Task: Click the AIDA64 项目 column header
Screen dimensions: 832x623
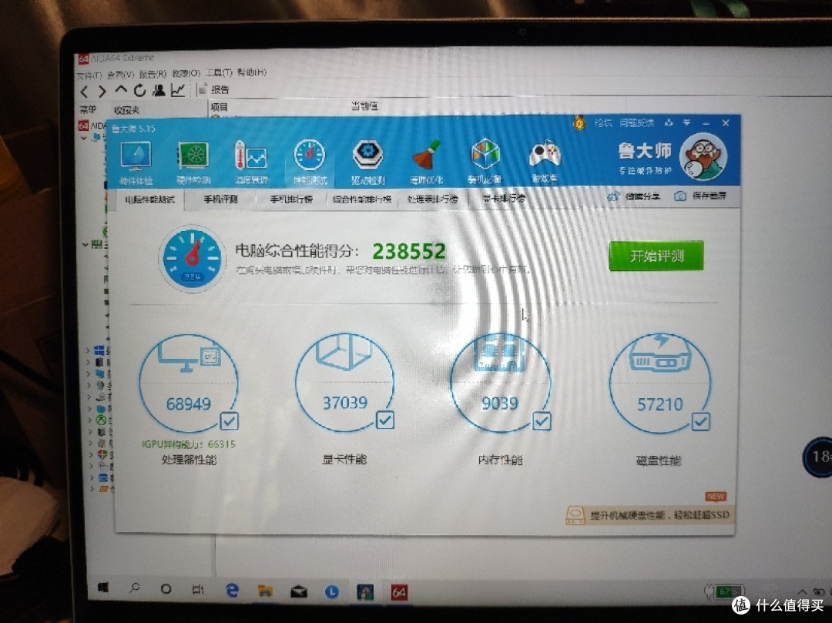Action: [x=219, y=107]
